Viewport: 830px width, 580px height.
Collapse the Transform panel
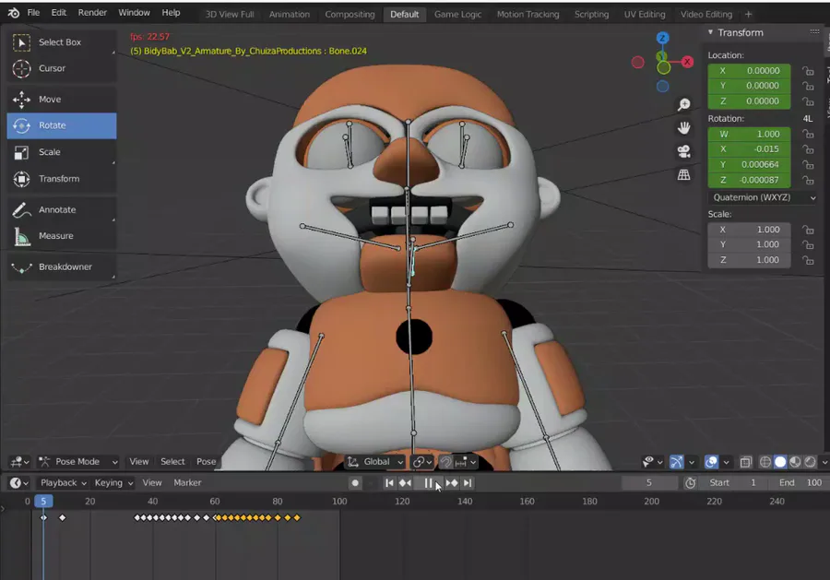coord(710,33)
